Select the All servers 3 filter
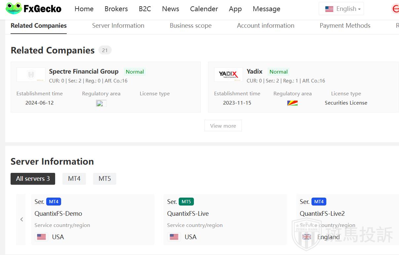The width and height of the screenshot is (399, 255). pos(33,178)
